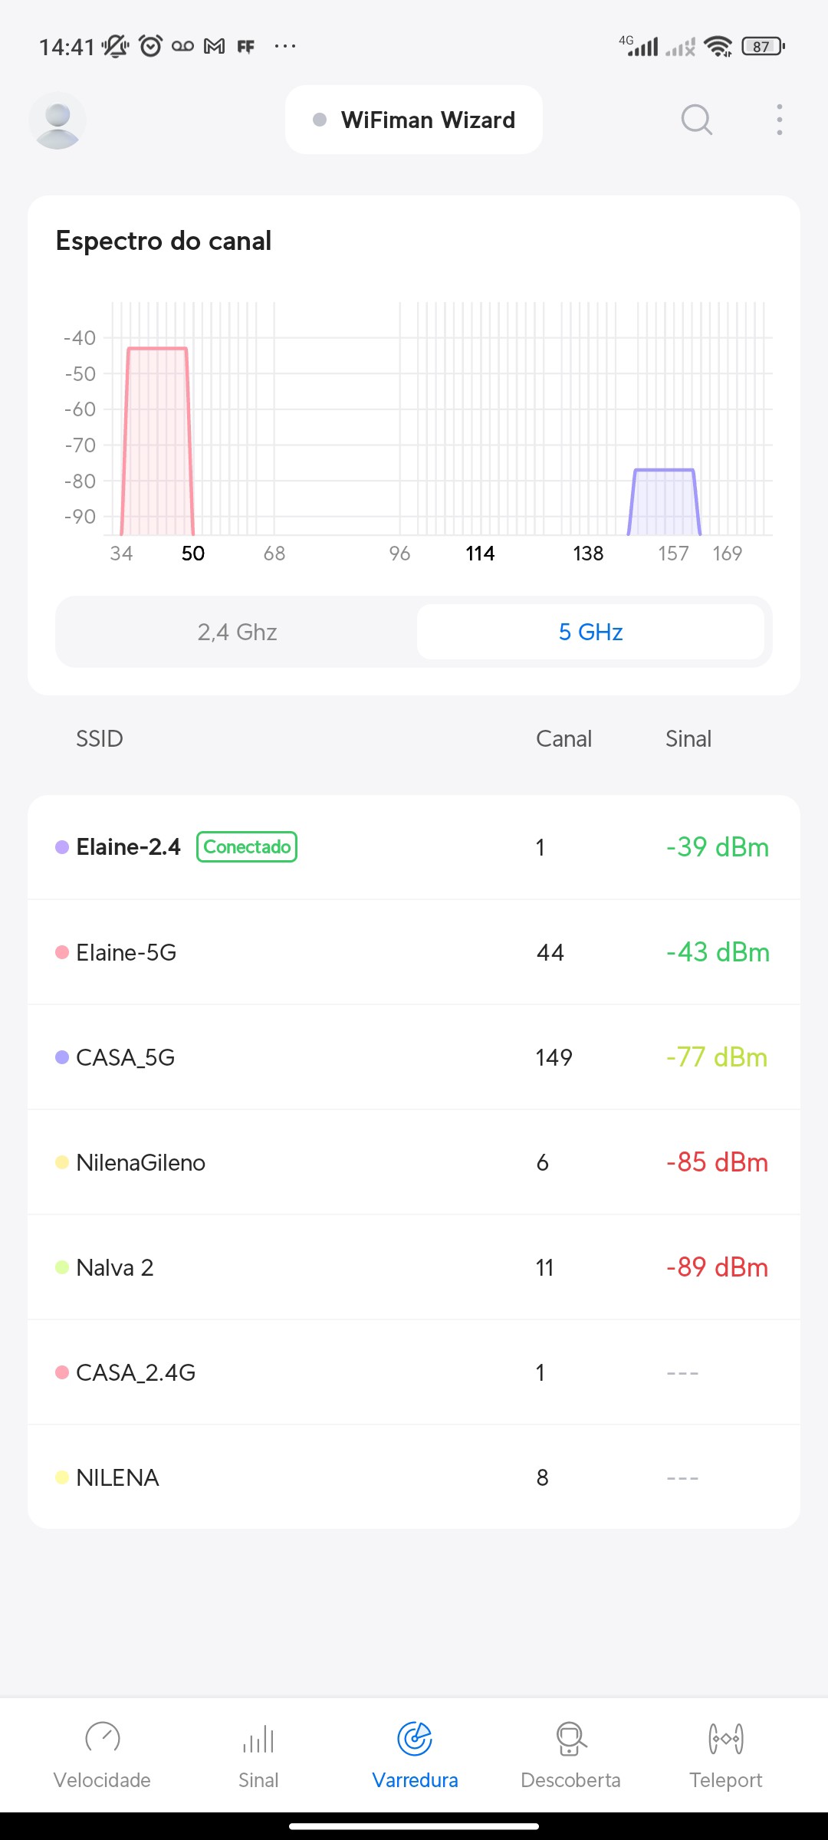Open the user profile avatar
The width and height of the screenshot is (828, 1840).
[58, 120]
